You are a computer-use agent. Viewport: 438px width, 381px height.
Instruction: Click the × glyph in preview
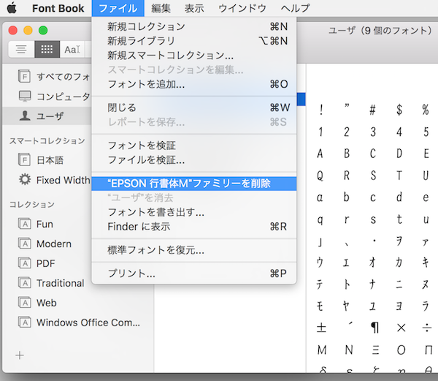click(401, 328)
